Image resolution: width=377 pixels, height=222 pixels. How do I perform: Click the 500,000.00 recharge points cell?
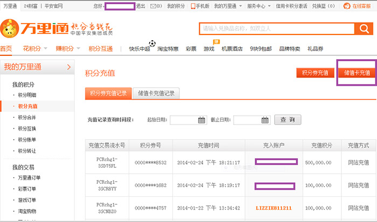point(318,162)
